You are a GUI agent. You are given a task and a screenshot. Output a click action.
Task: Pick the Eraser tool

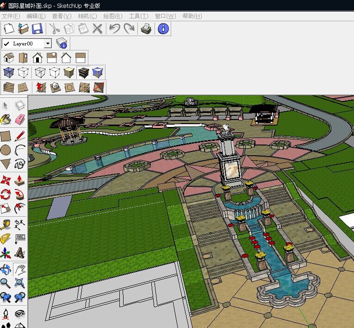pyautogui.click(x=19, y=120)
